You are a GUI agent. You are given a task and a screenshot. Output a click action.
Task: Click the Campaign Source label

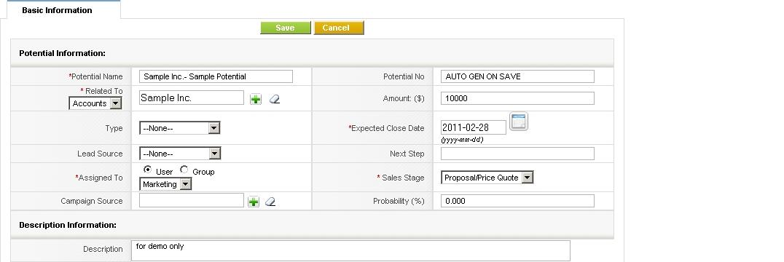pos(92,201)
